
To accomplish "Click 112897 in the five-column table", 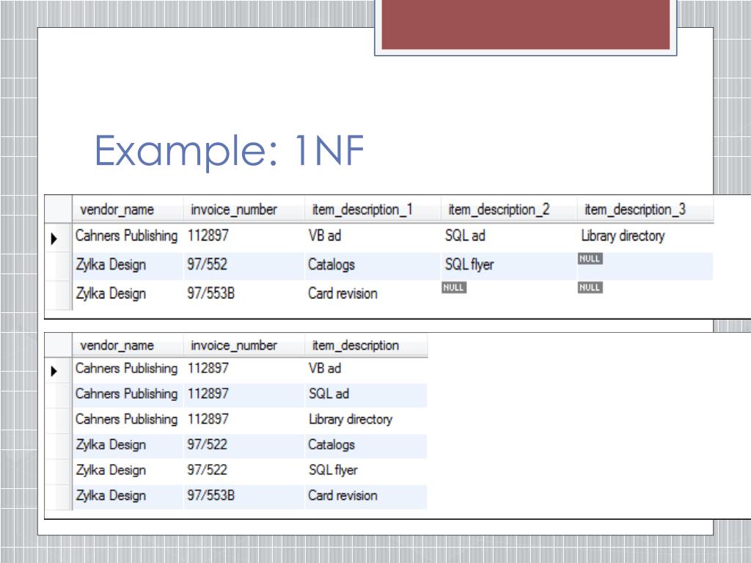I will pyautogui.click(x=208, y=235).
